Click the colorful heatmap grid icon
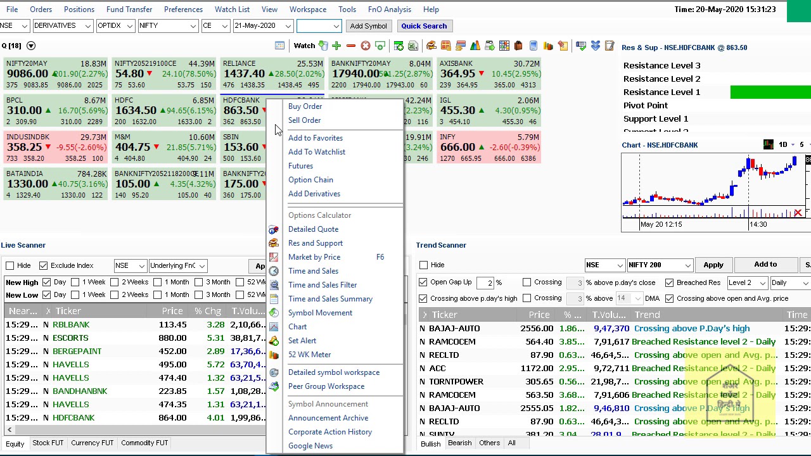Viewport: 811px width, 456px height. (x=504, y=46)
